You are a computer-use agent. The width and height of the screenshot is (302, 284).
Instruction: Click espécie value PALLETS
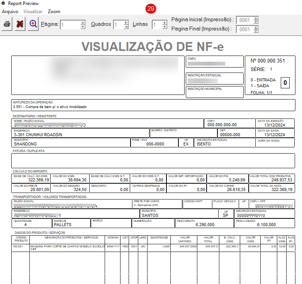pos(63,225)
